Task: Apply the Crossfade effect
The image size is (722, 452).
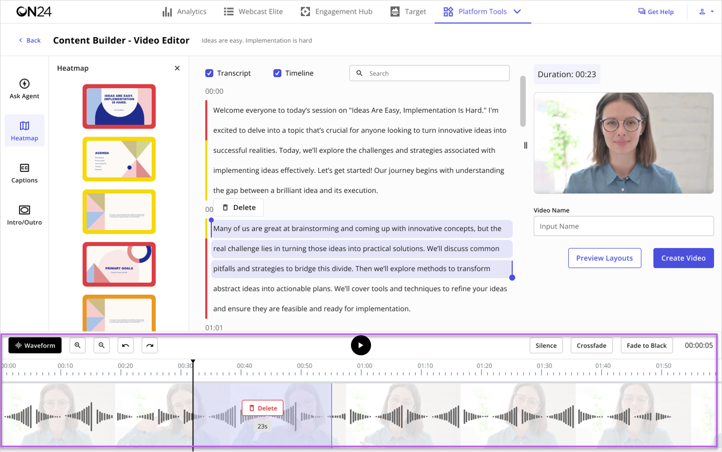Action: pos(591,346)
